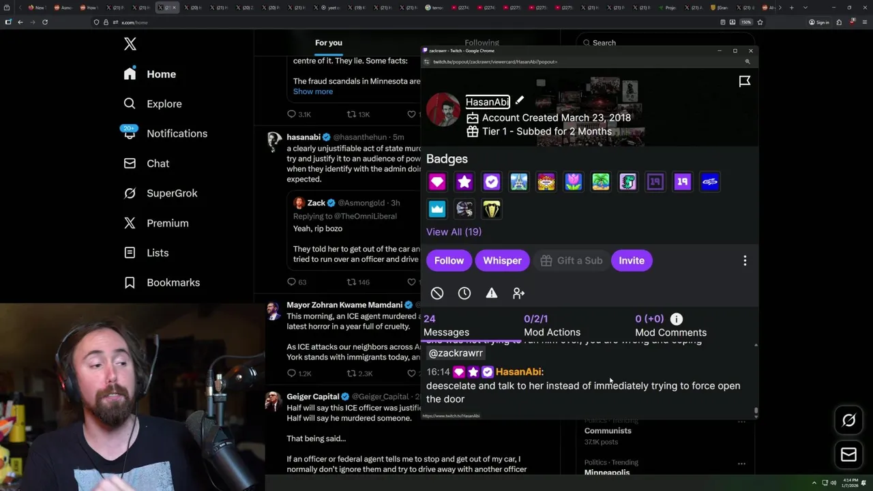Click the X Search field
873x491 pixels.
click(x=665, y=43)
